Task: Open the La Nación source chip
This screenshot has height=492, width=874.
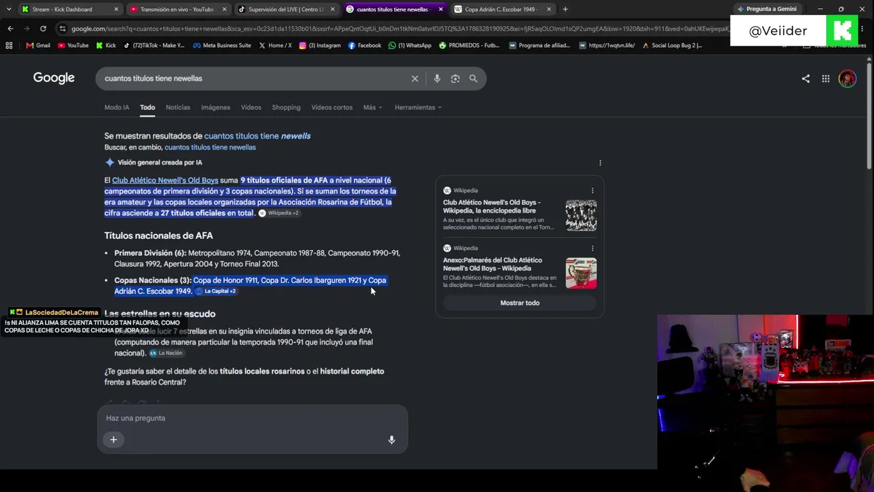Action: 166,353
